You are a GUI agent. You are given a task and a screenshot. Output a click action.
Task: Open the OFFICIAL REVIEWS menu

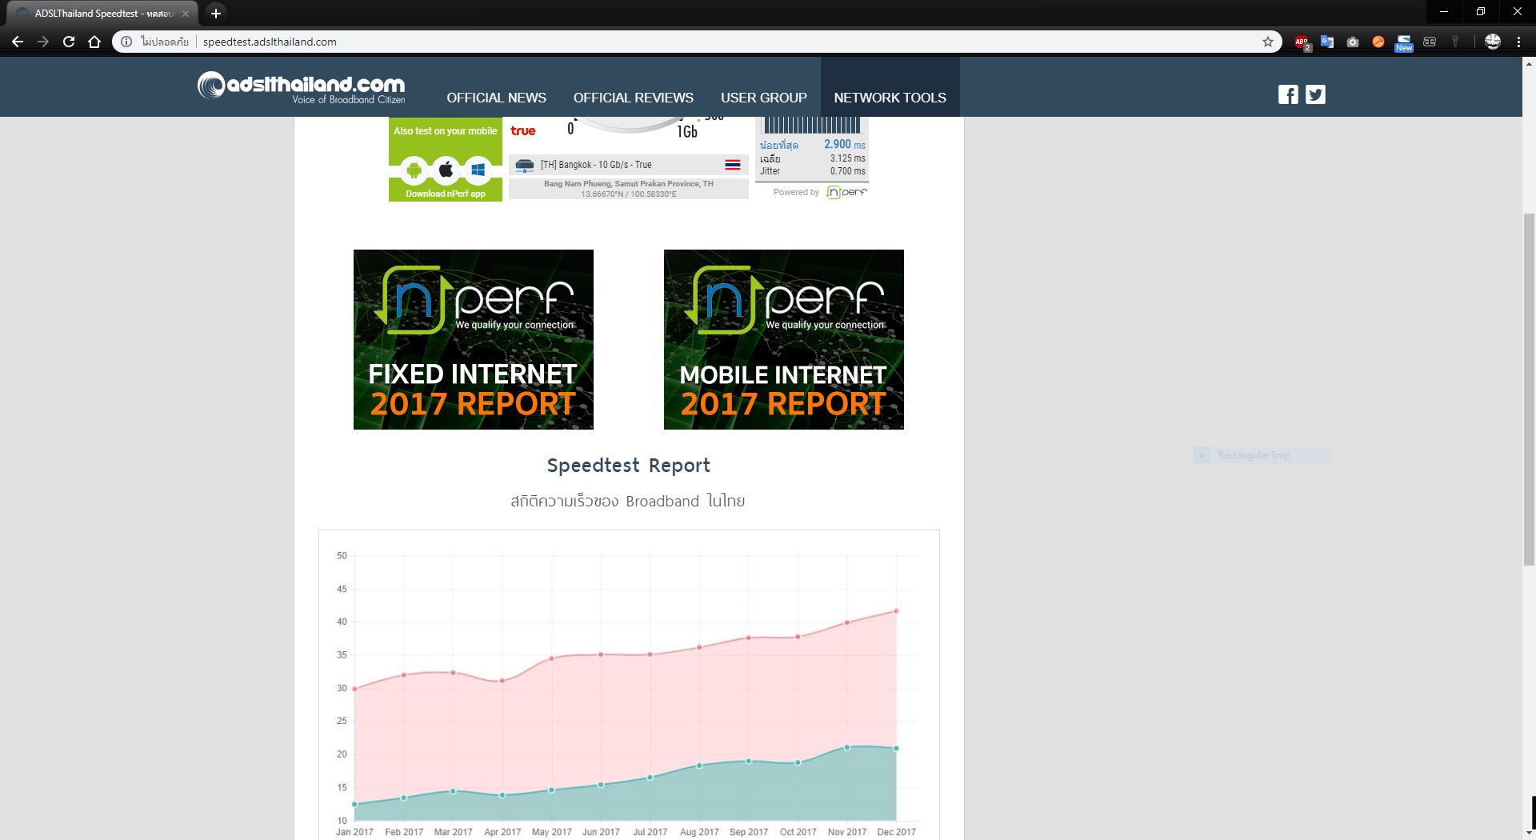634,98
